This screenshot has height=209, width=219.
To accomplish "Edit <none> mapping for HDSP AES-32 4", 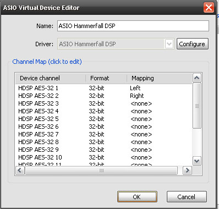I will [x=141, y=112].
